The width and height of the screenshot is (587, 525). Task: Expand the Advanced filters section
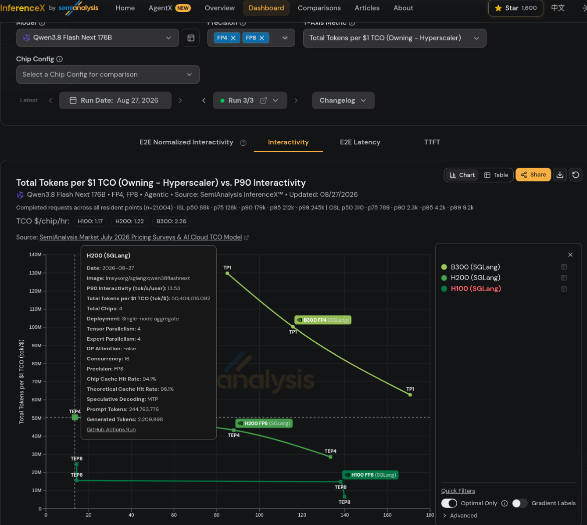click(460, 516)
